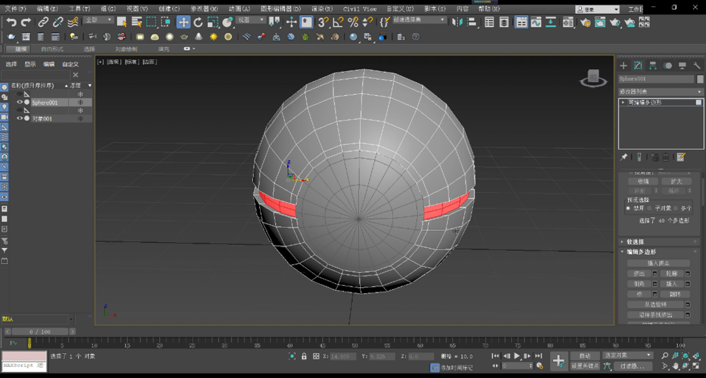Select the 多个 preview selection radio
Screen dimensions: 706x378
point(676,208)
